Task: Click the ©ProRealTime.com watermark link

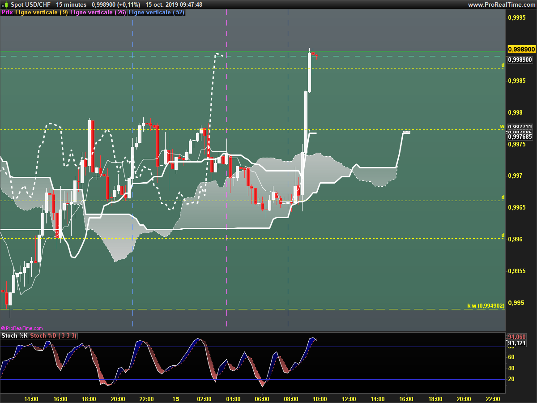Action: (22, 328)
